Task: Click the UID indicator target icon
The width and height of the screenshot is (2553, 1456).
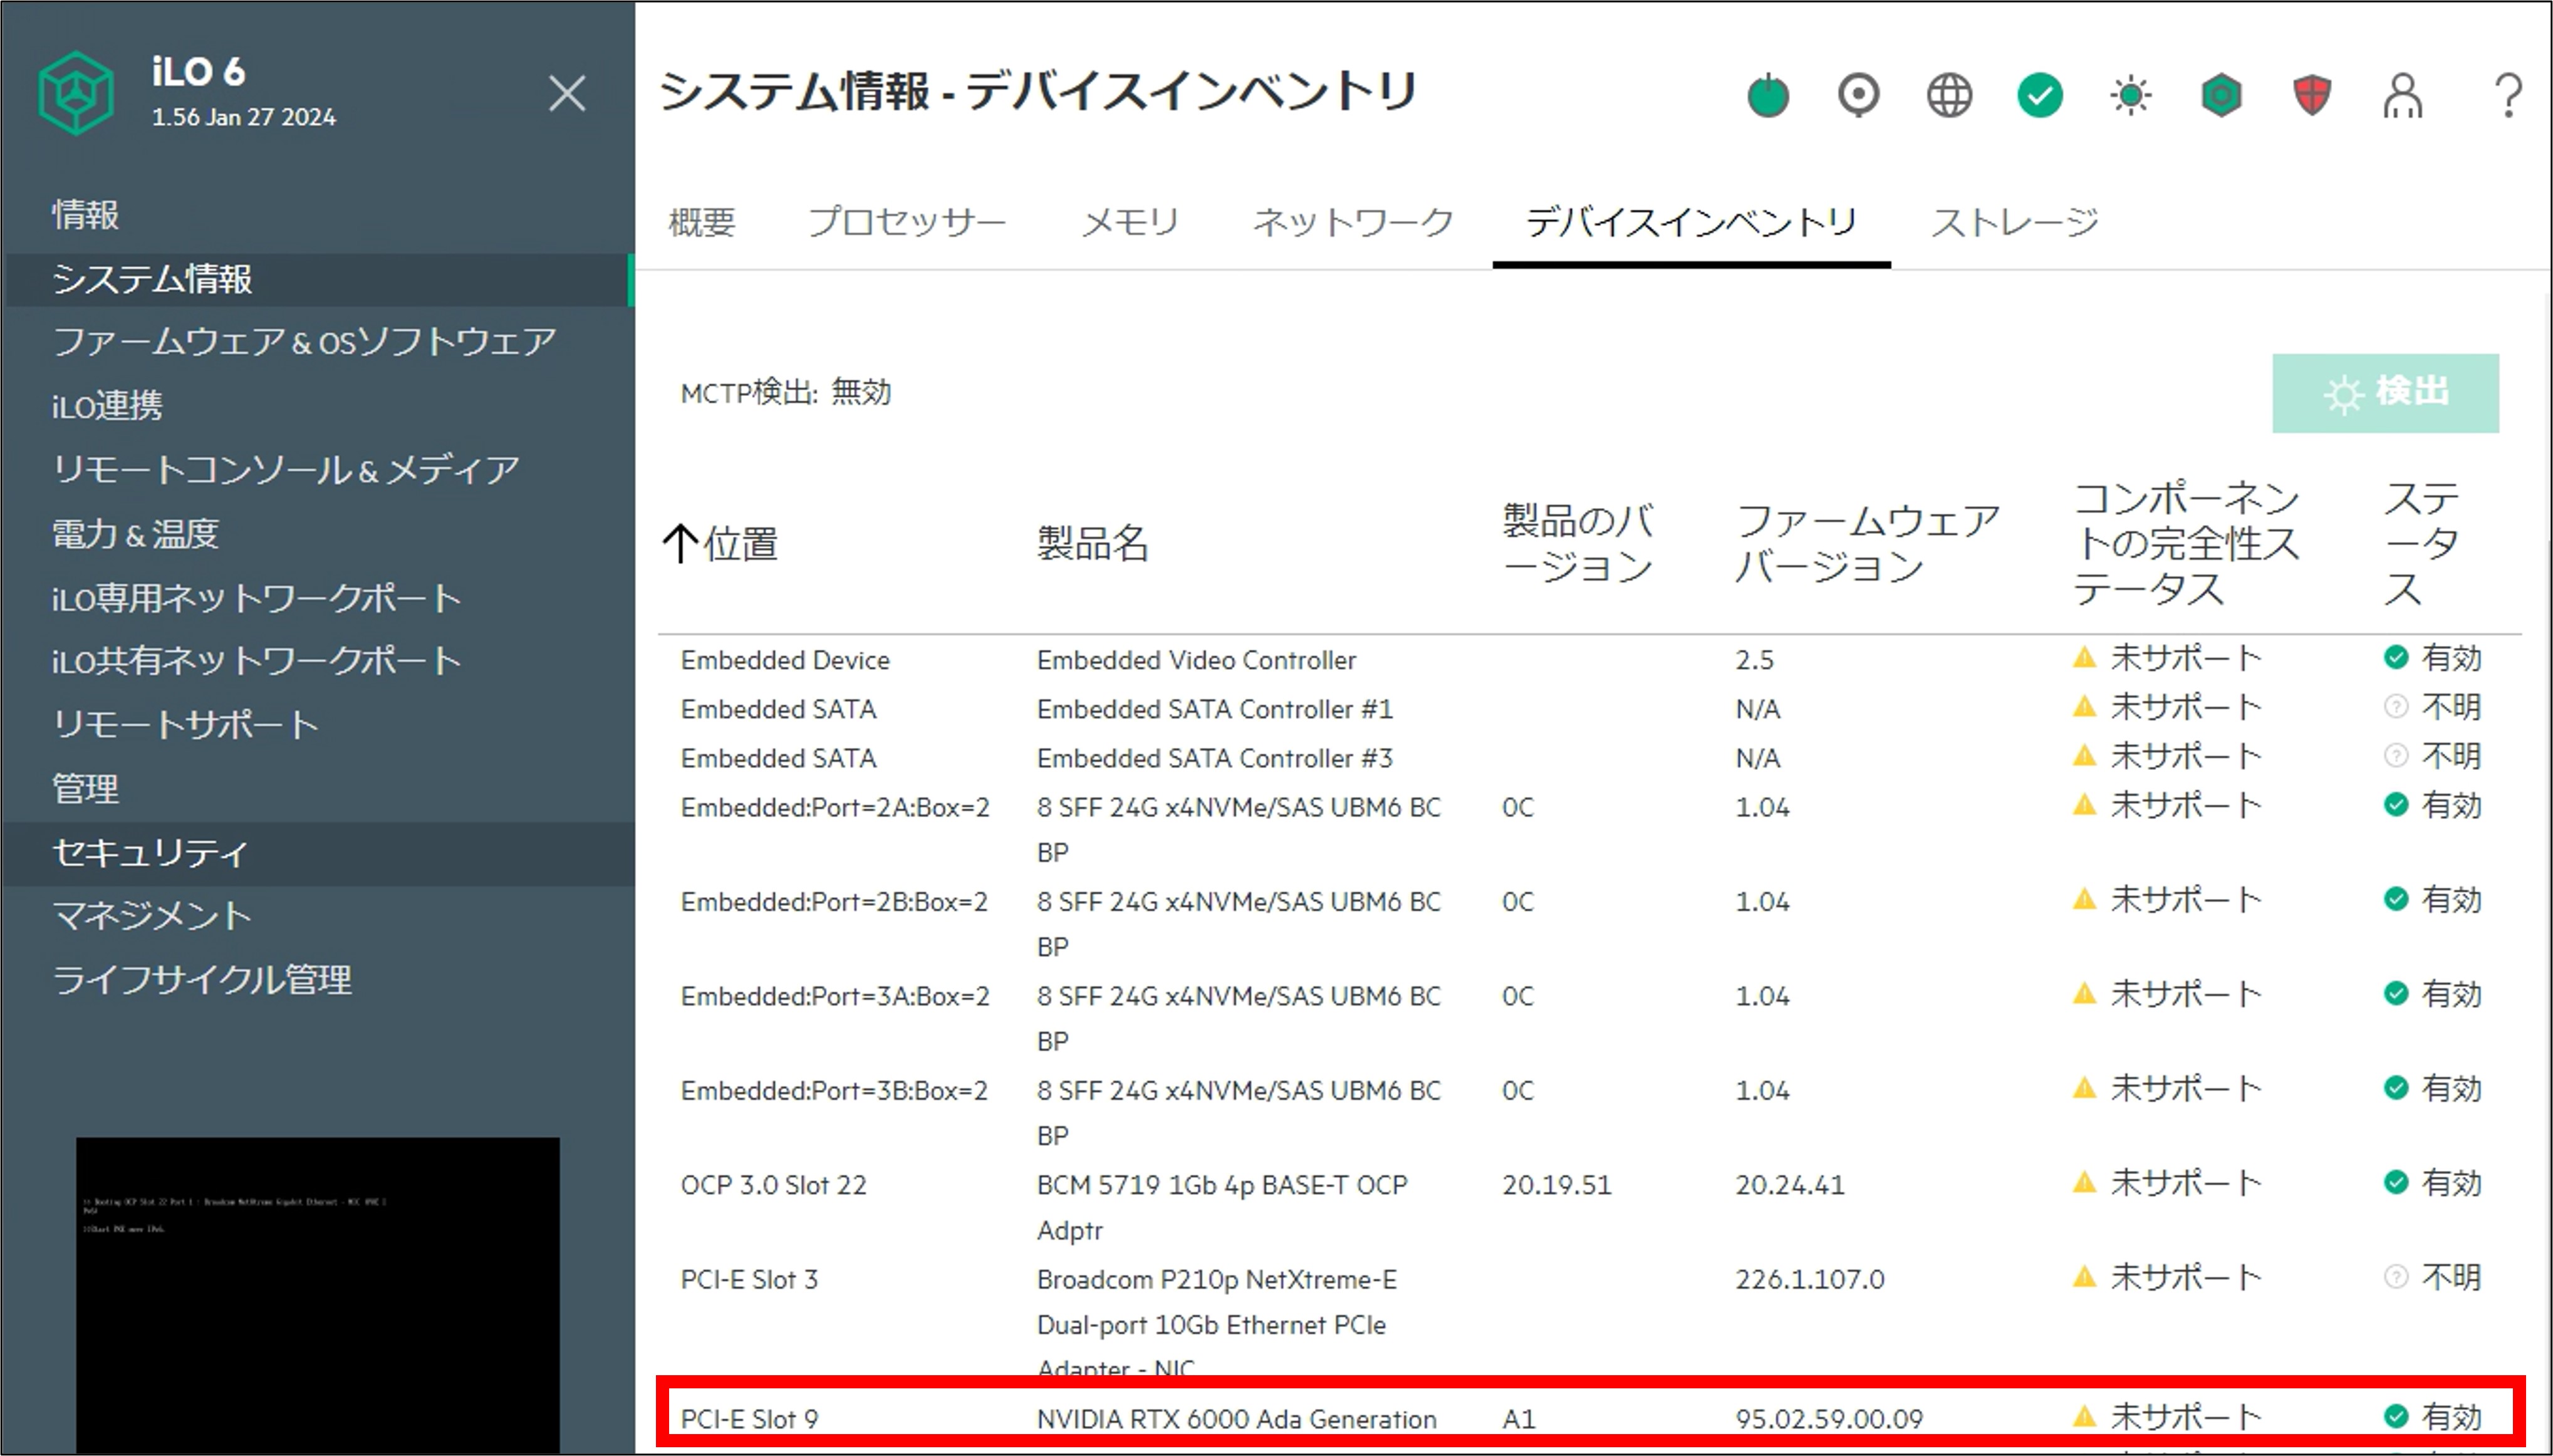Action: 1858,96
